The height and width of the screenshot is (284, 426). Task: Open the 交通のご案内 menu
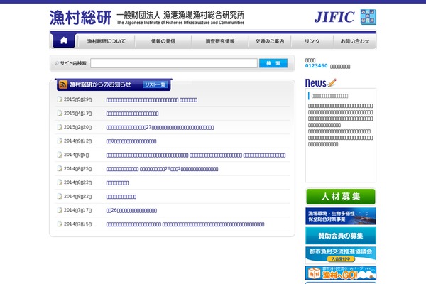270,41
